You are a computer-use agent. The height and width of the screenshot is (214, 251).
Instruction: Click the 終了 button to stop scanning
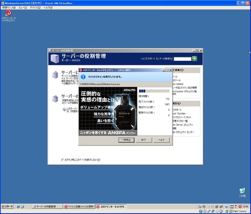[144, 140]
